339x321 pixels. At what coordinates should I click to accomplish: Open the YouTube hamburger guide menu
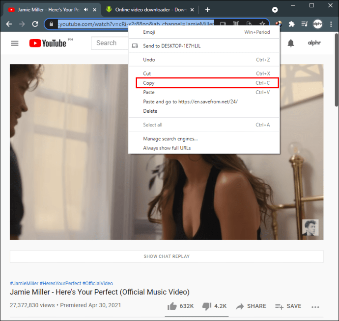(x=15, y=43)
